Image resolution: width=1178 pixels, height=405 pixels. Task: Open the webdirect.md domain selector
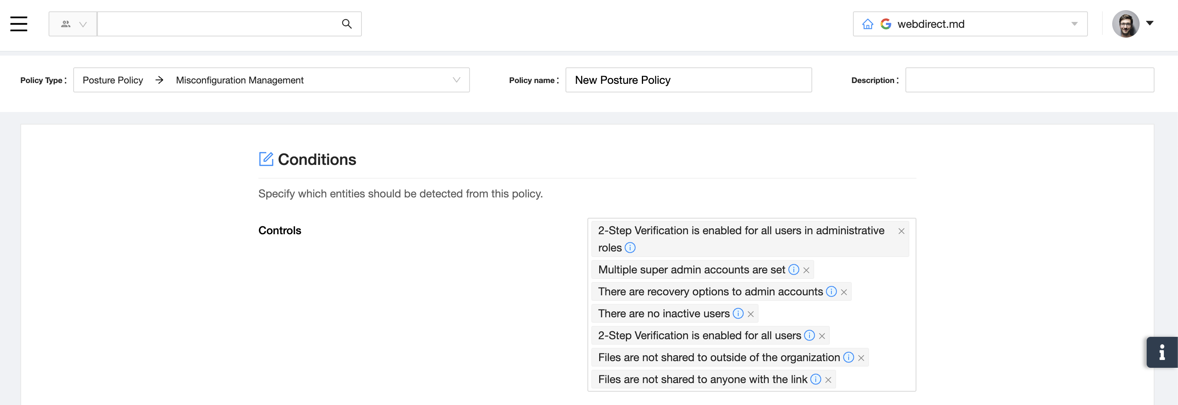[1074, 24]
